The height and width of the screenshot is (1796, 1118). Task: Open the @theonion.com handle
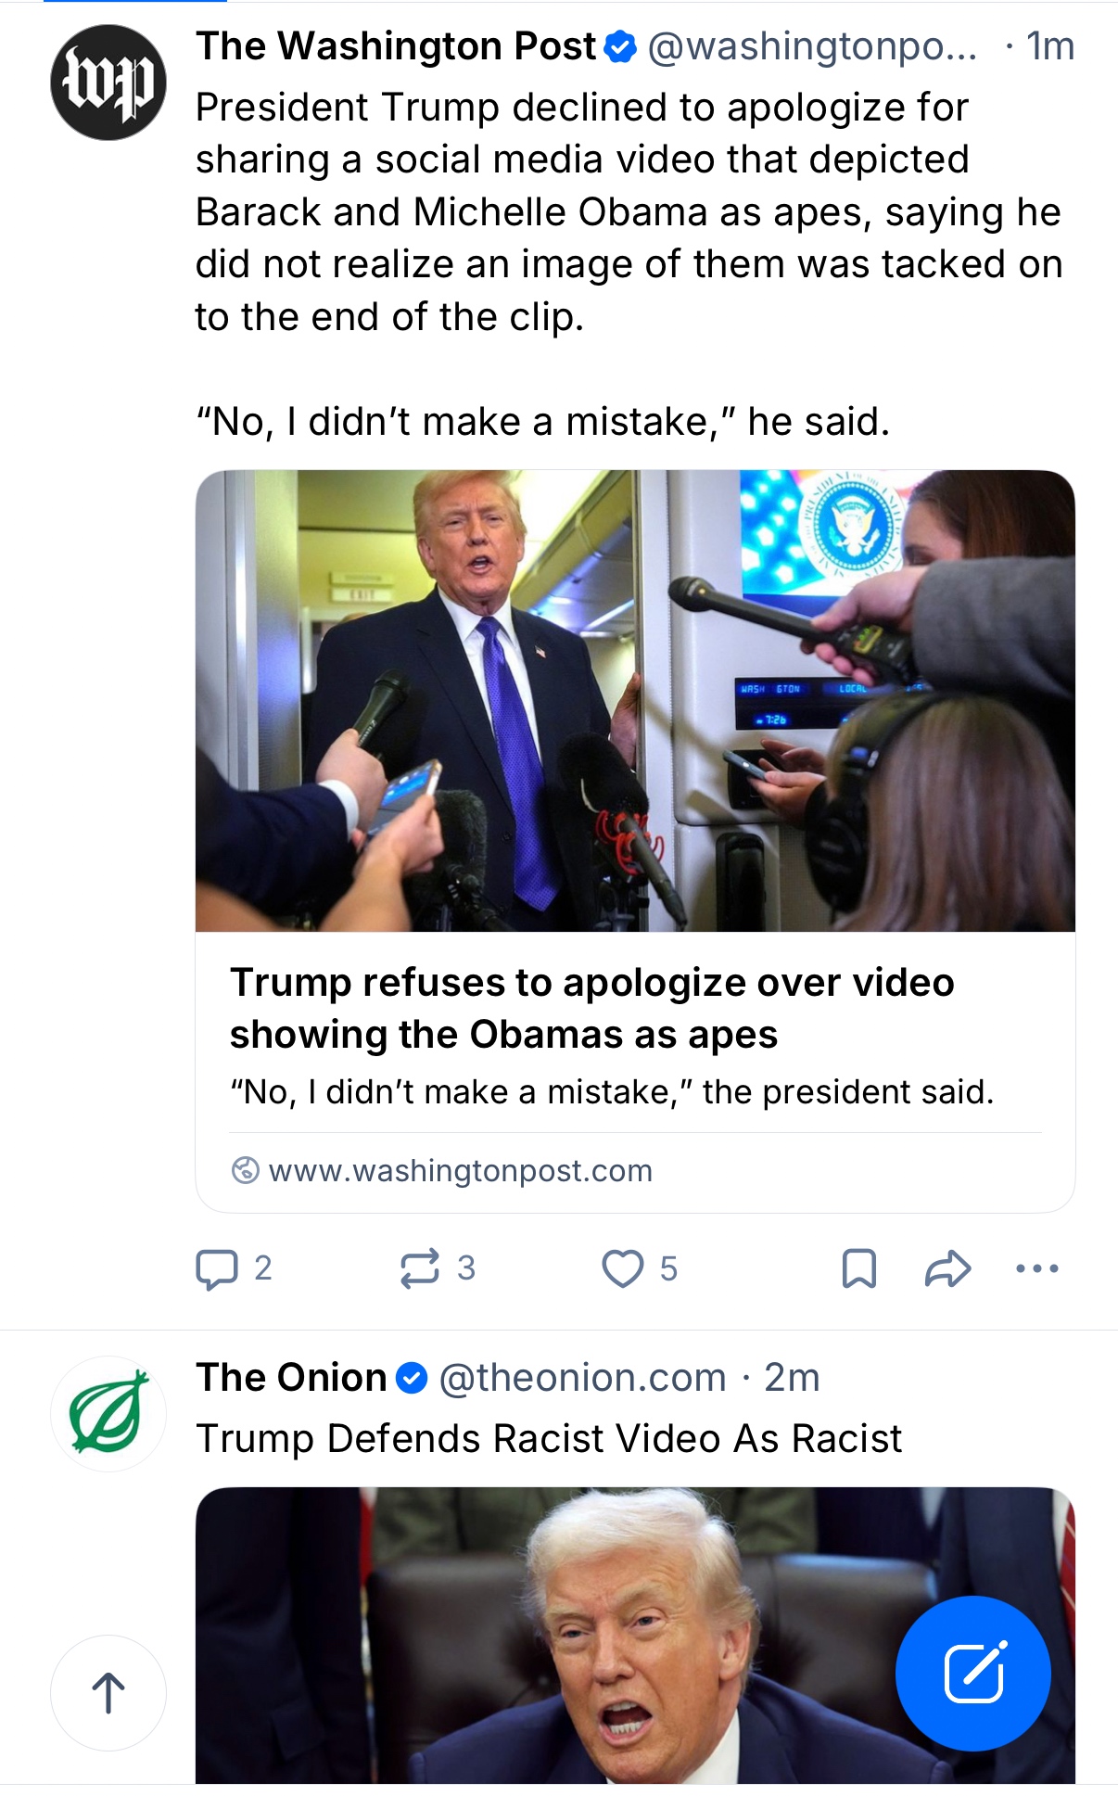click(582, 1378)
